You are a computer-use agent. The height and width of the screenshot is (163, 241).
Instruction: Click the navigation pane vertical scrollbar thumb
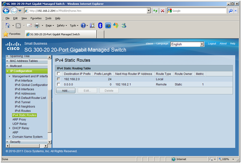click(x=49, y=111)
